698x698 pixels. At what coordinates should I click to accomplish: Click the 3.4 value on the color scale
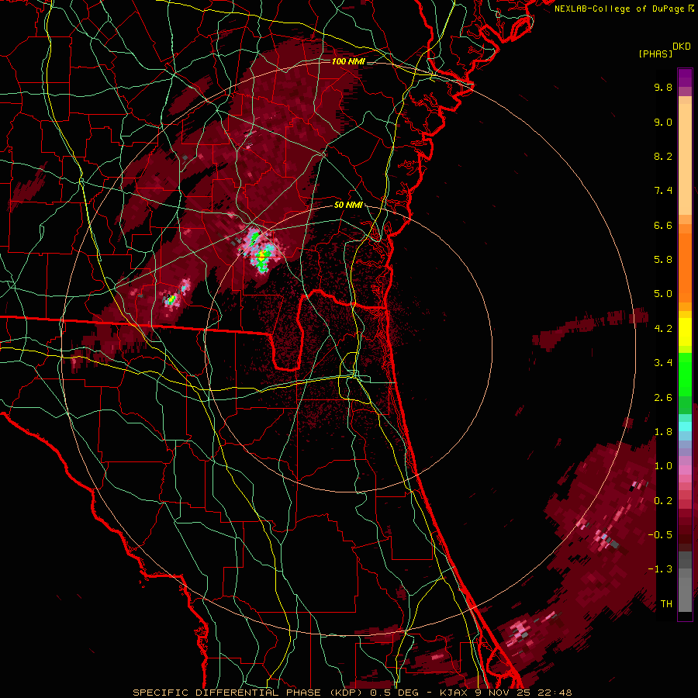[663, 363]
